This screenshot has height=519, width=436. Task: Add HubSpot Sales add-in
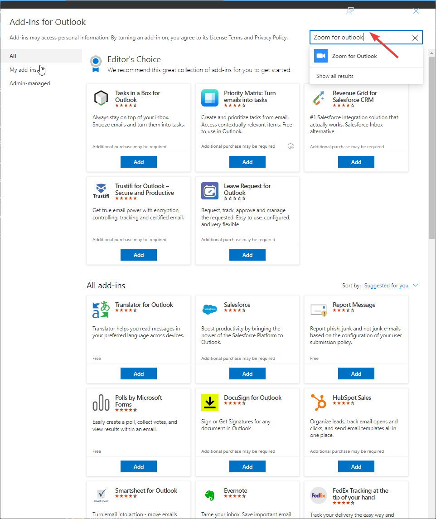click(356, 467)
